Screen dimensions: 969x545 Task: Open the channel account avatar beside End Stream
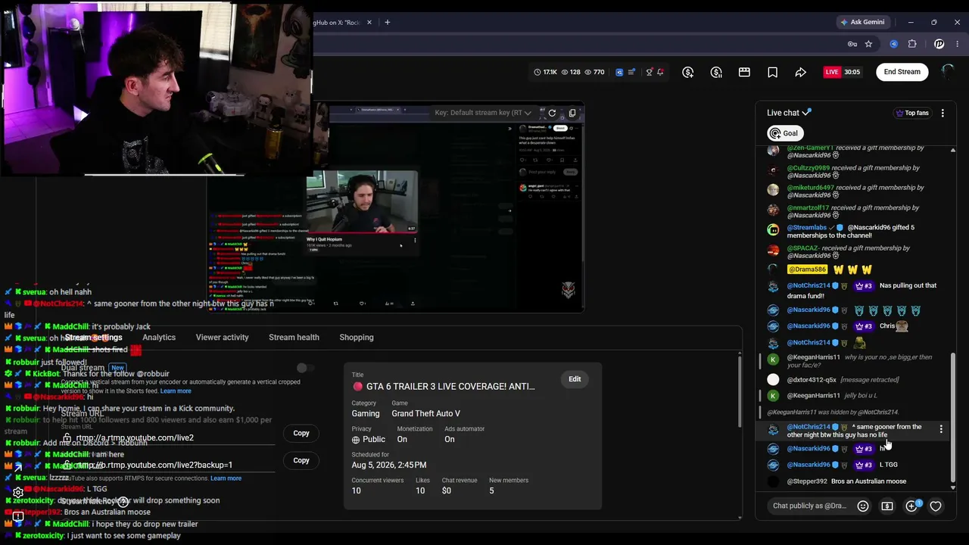click(947, 72)
